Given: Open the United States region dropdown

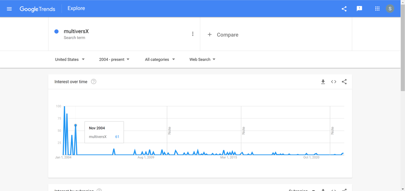Looking at the screenshot, I should 70,59.
